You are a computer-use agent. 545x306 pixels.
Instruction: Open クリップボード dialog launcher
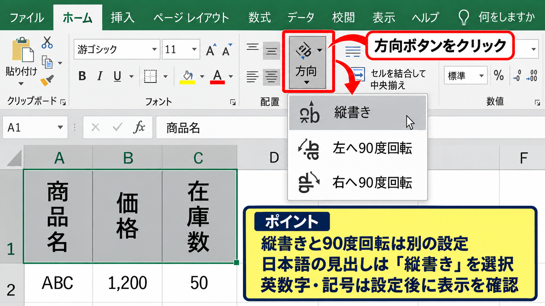coord(63,102)
